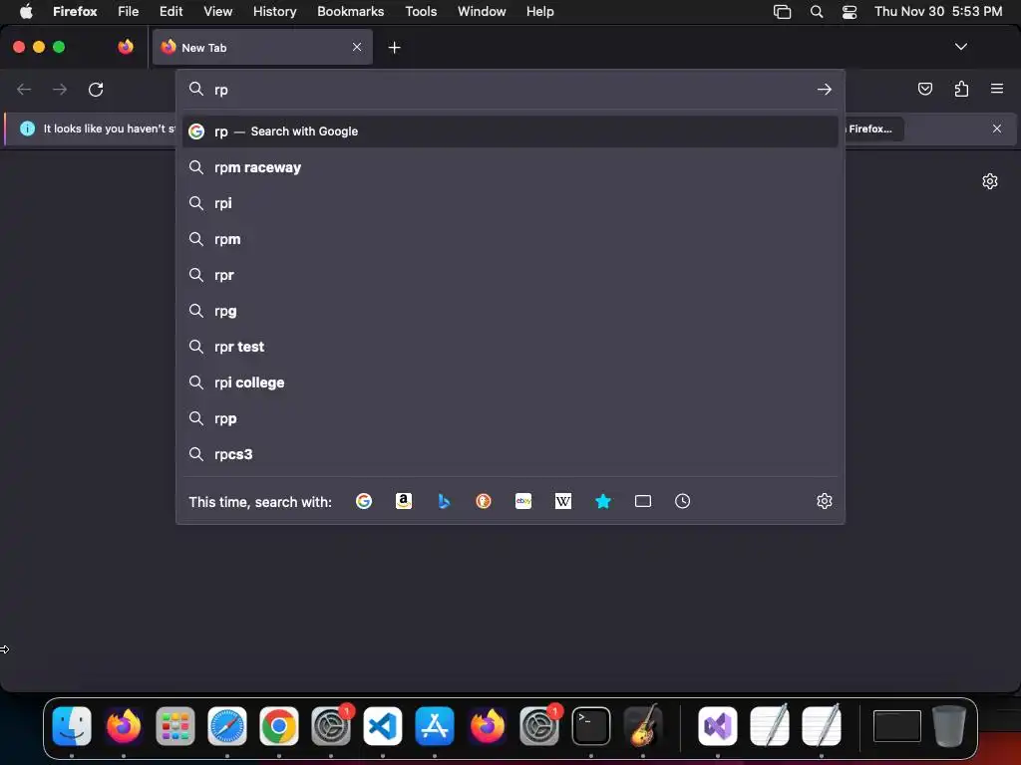Open Trash in the Dock
This screenshot has width=1021, height=765.
[949, 725]
